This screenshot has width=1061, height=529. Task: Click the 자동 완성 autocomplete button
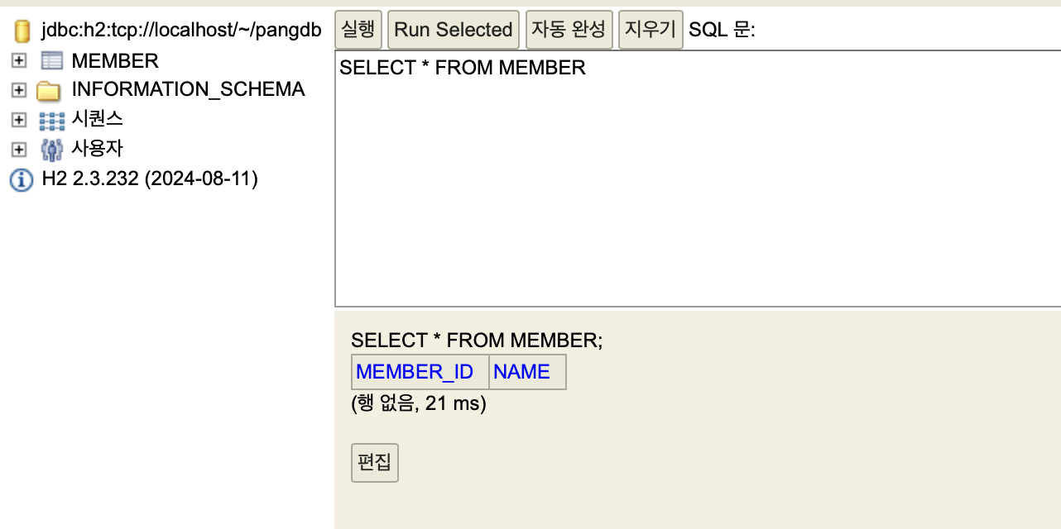point(569,30)
